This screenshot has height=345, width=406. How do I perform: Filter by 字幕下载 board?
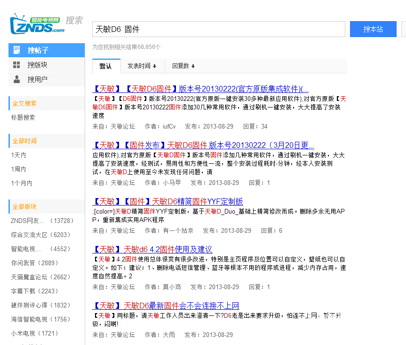(34, 291)
